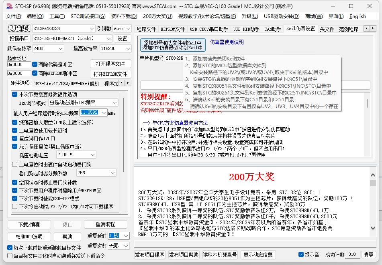Open 仿真器使用说明 link
Screen dimensions: 382x265
[x=227, y=42]
